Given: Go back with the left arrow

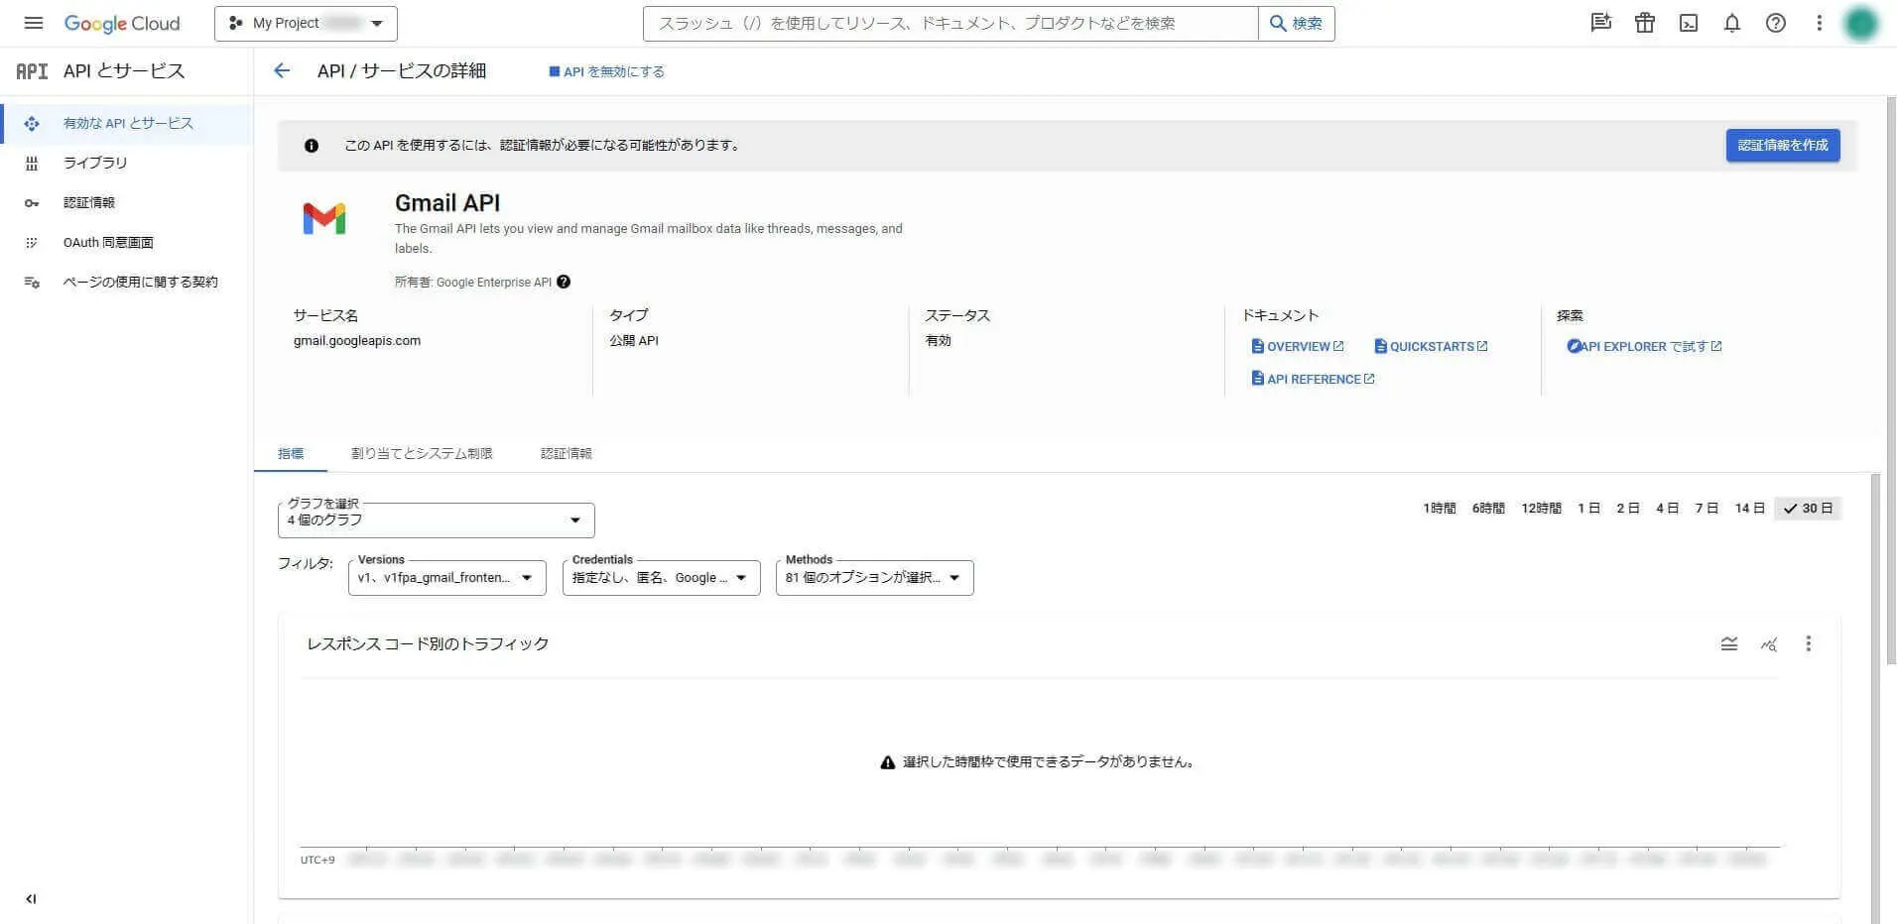Looking at the screenshot, I should (282, 70).
